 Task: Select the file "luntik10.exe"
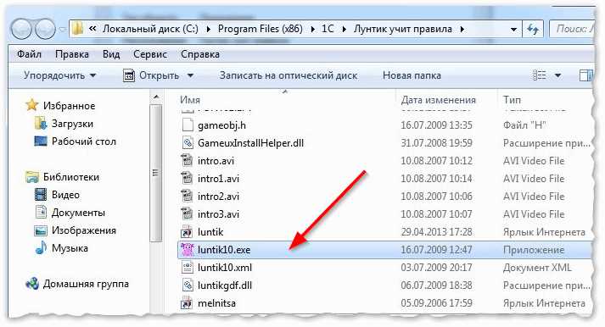click(224, 250)
